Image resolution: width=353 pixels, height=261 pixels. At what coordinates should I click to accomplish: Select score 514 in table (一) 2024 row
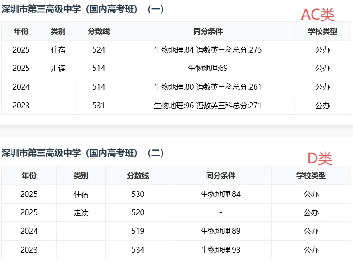pos(99,87)
